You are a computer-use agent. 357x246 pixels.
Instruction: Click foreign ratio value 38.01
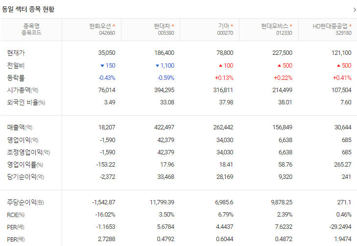(x=285, y=102)
